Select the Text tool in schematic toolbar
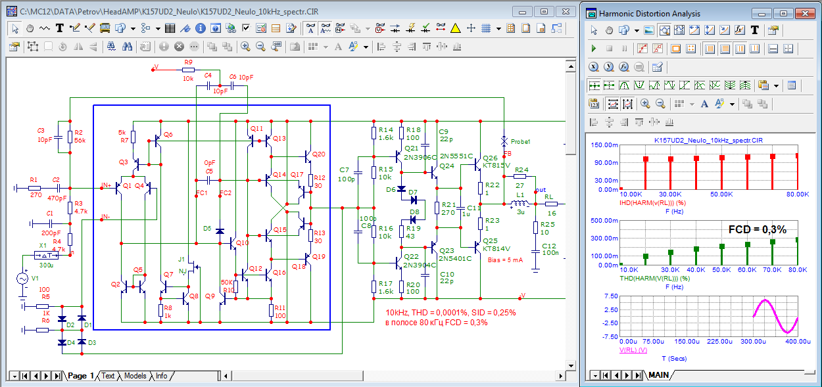 click(60, 28)
